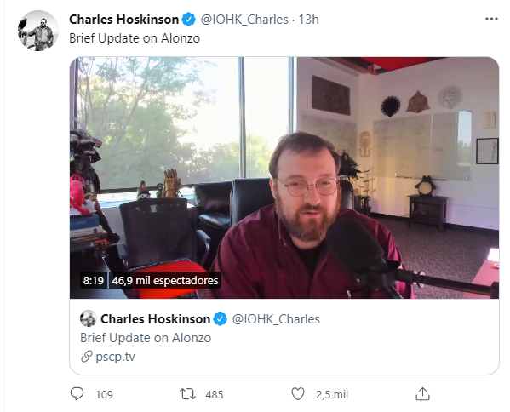Click the 46,9 mil espectadores label
Screen dimensions: 510x412
coord(165,280)
